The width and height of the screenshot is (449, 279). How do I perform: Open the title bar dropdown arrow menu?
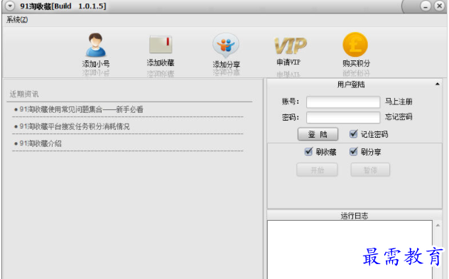pyautogui.click(x=10, y=6)
